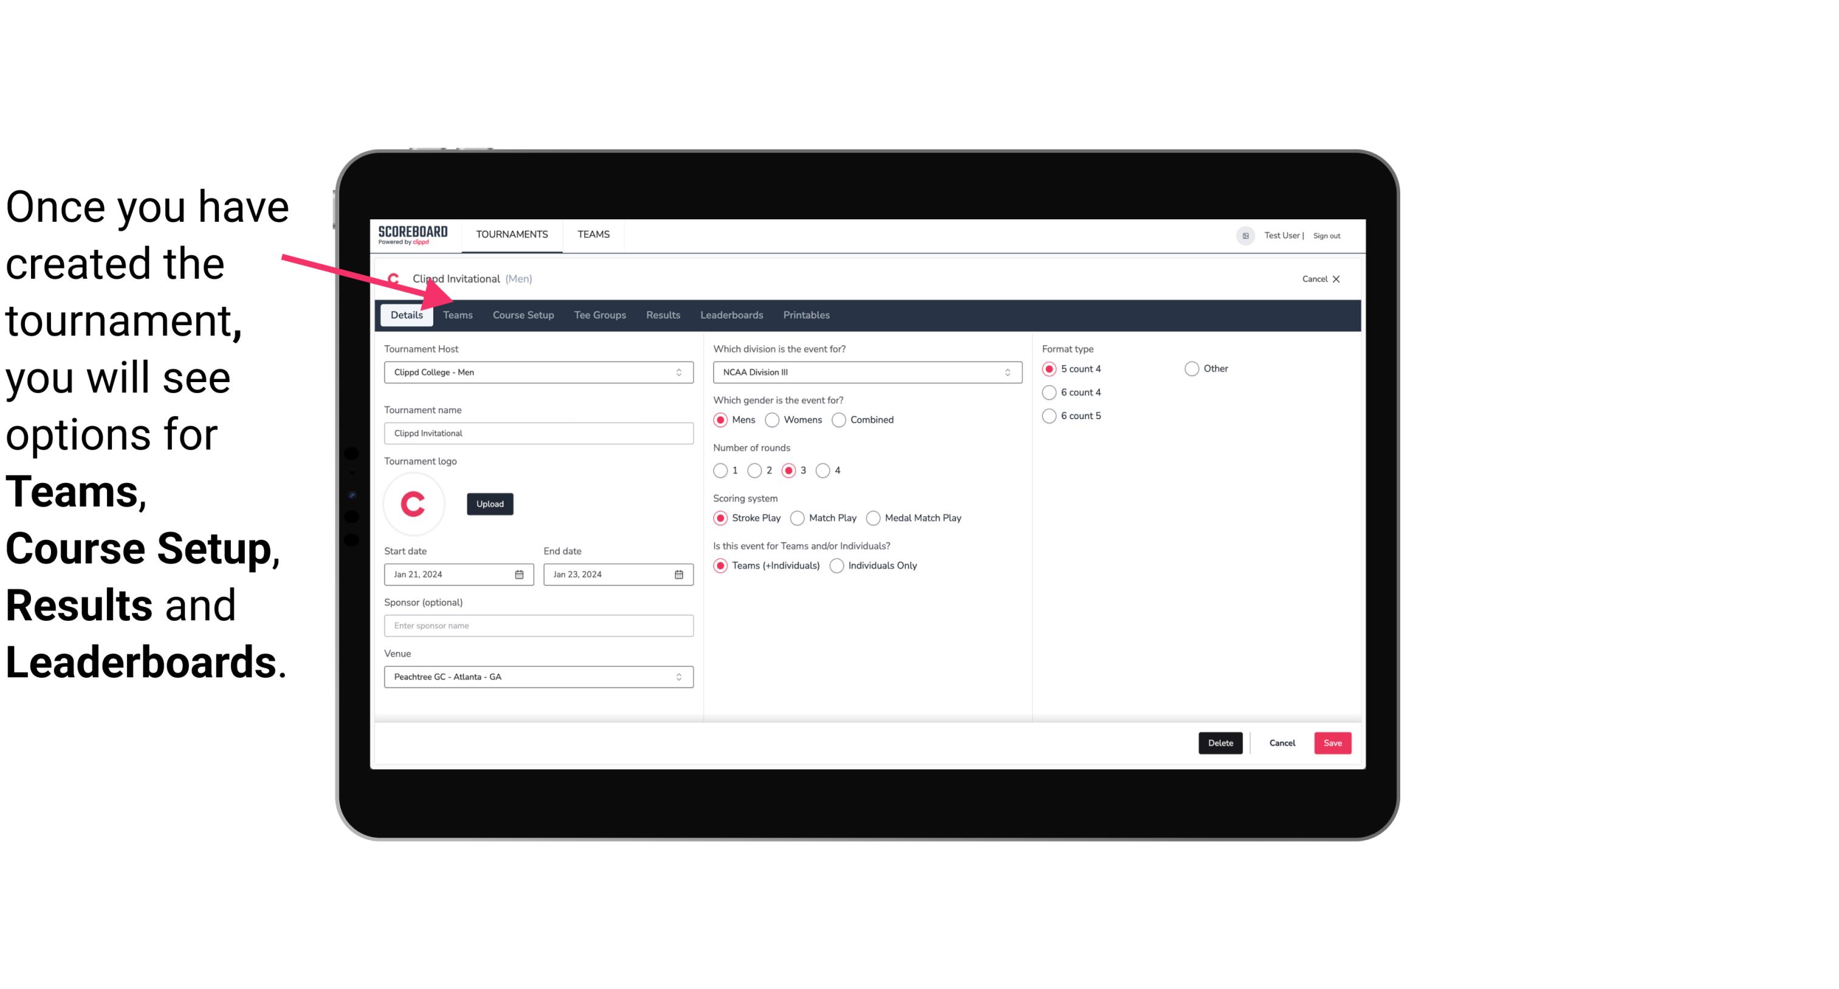This screenshot has width=1839, height=989.
Task: Click the tournament host dropdown arrow
Action: click(679, 372)
